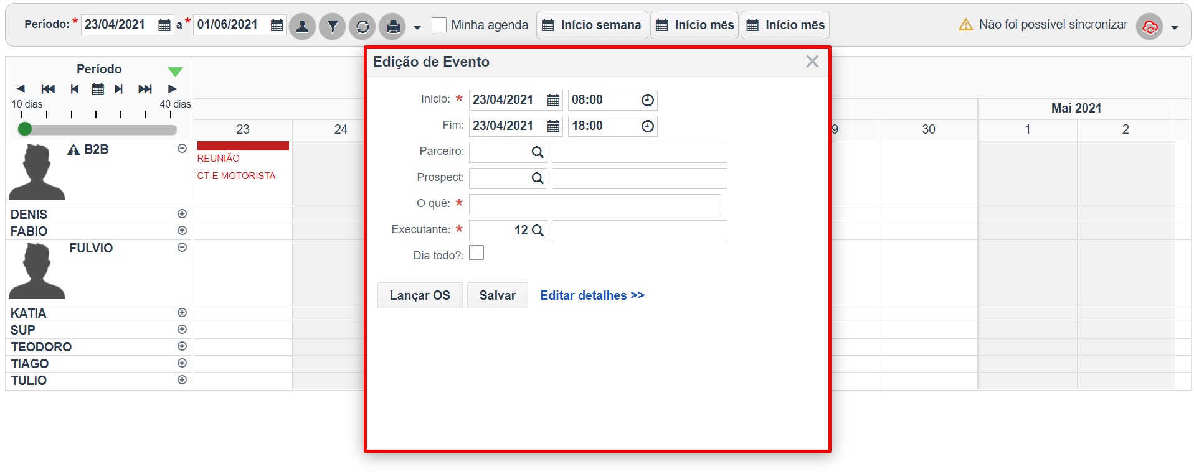Click the Parceiro name text field
The width and height of the screenshot is (1194, 472).
coord(640,152)
